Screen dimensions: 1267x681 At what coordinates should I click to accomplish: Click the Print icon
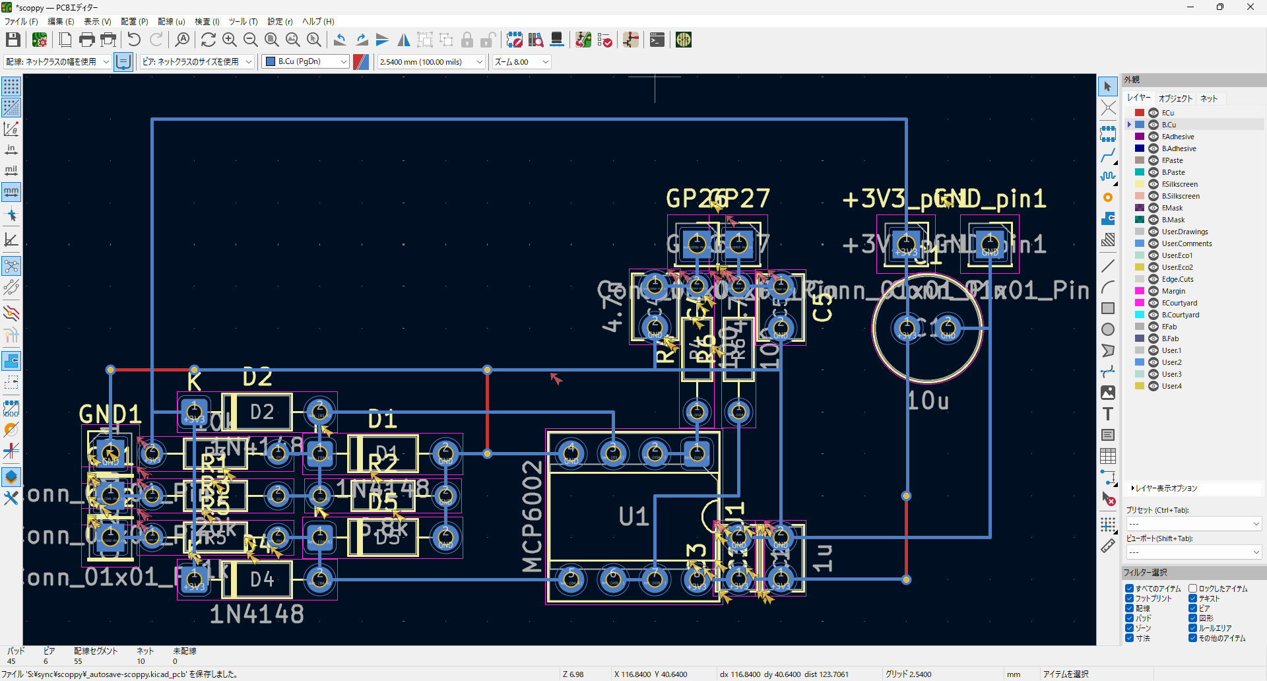(86, 40)
